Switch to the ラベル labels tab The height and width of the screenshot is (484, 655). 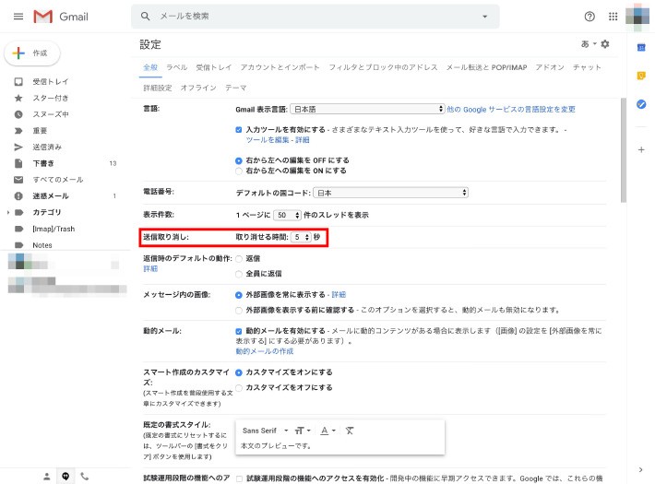177,67
